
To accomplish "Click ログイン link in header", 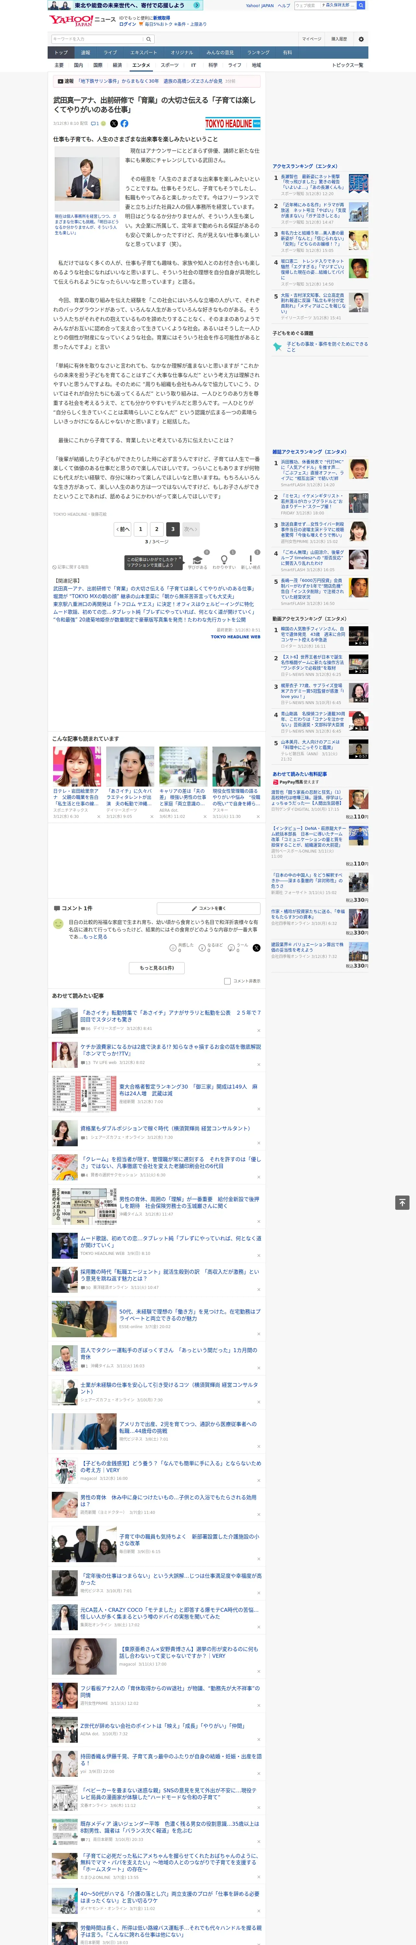I will (x=128, y=24).
